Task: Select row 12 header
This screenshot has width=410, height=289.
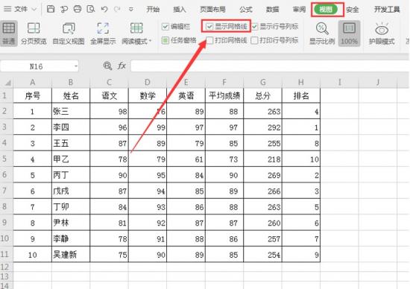Action: tap(6, 267)
